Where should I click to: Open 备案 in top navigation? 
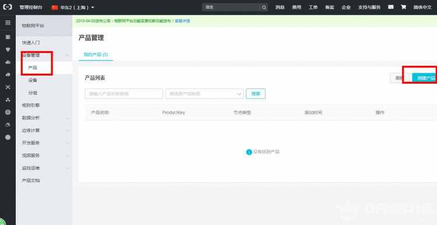click(x=330, y=8)
